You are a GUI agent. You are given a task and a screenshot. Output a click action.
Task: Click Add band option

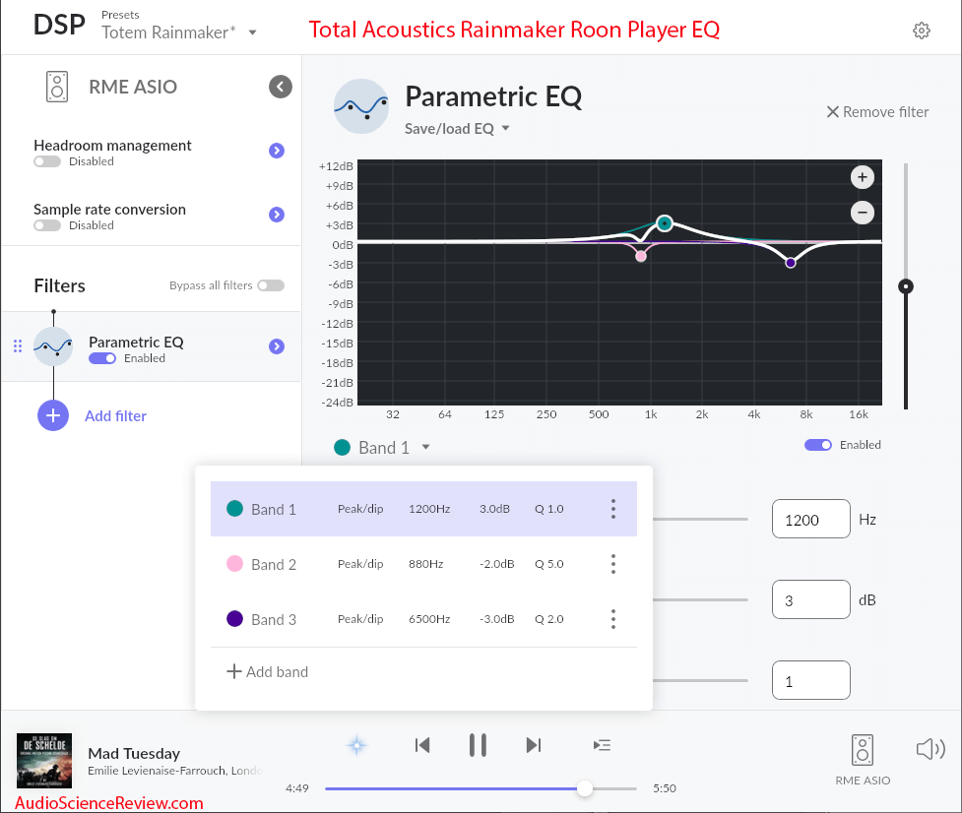[x=268, y=672]
